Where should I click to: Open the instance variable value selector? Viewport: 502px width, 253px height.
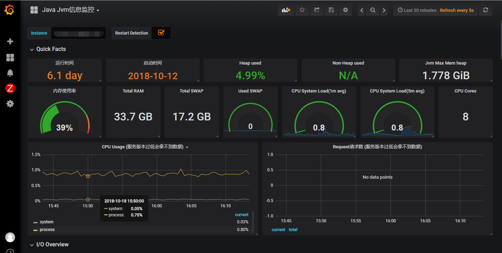[78, 33]
